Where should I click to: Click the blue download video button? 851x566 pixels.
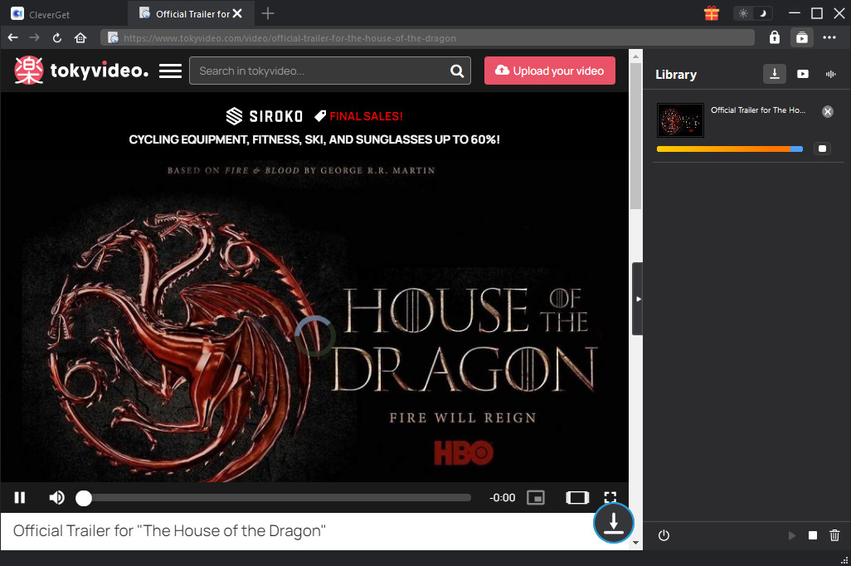point(614,524)
